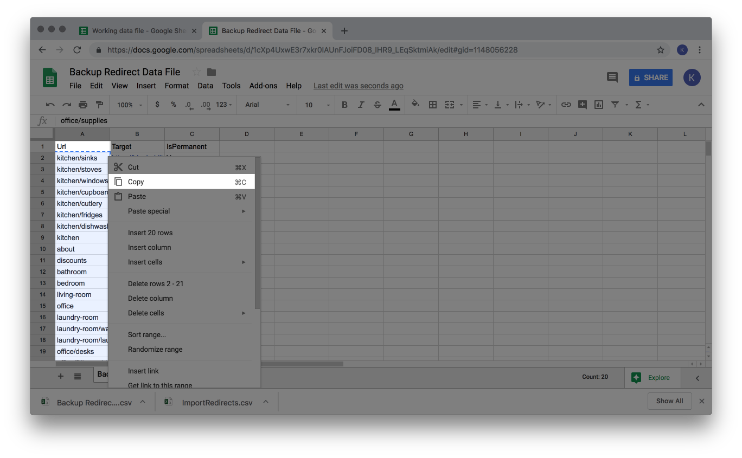Click the Print icon
Viewport: 742px width, 458px height.
pyautogui.click(x=83, y=105)
